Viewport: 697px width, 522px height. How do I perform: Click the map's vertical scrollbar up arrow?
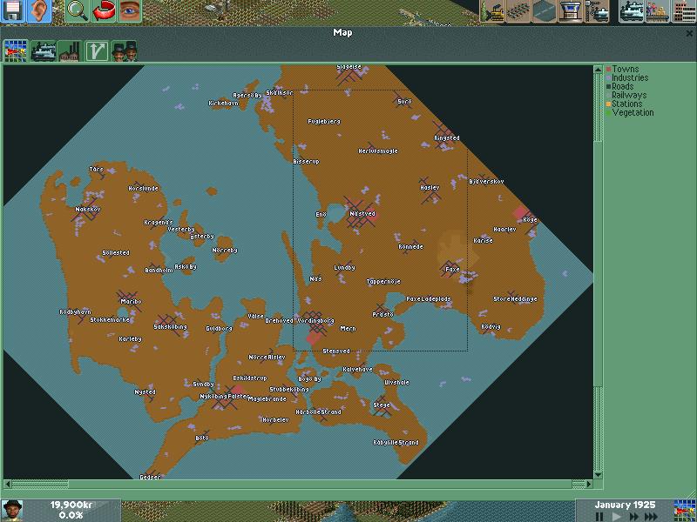tap(598, 70)
